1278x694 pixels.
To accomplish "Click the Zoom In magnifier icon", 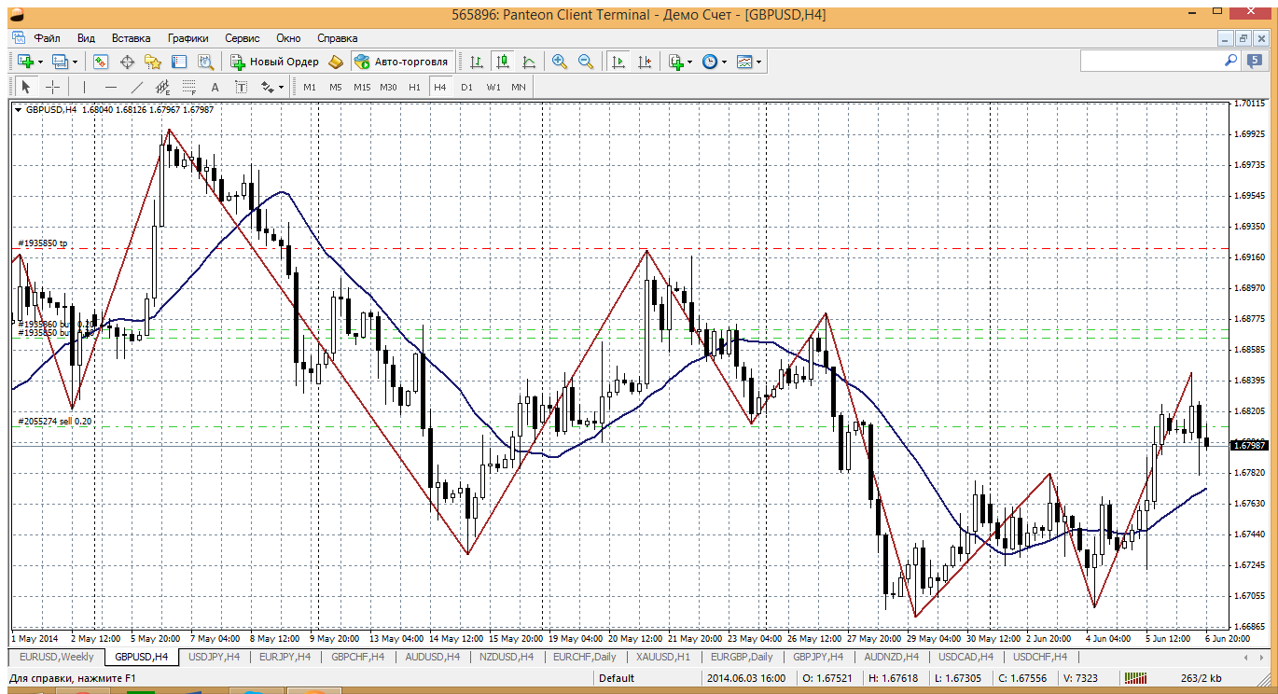I will 560,62.
